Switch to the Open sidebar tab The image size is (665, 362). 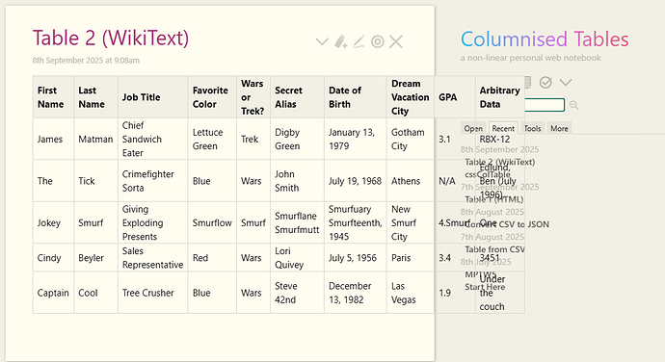[x=473, y=128]
